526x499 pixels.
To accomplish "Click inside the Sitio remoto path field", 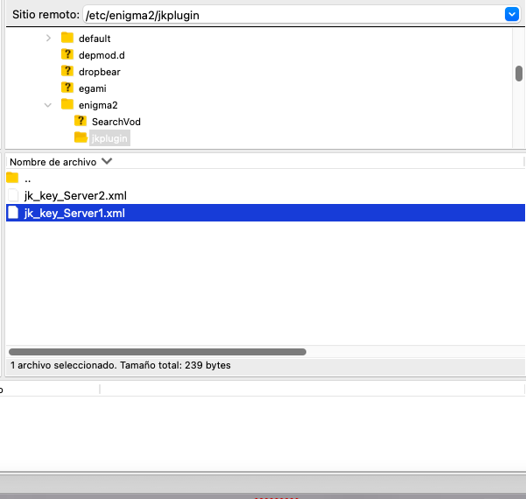I will 289,15.
